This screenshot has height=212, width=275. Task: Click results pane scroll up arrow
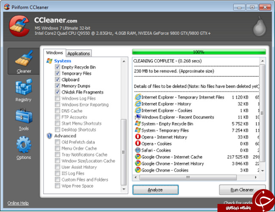pos(262,61)
